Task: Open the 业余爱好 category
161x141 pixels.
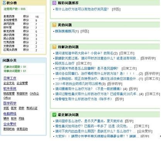Action: [10, 124]
